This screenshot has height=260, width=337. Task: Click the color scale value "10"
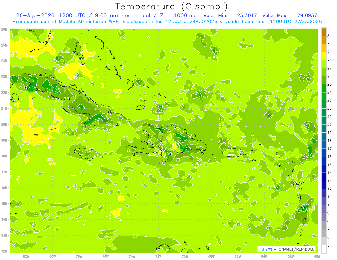[329, 205]
